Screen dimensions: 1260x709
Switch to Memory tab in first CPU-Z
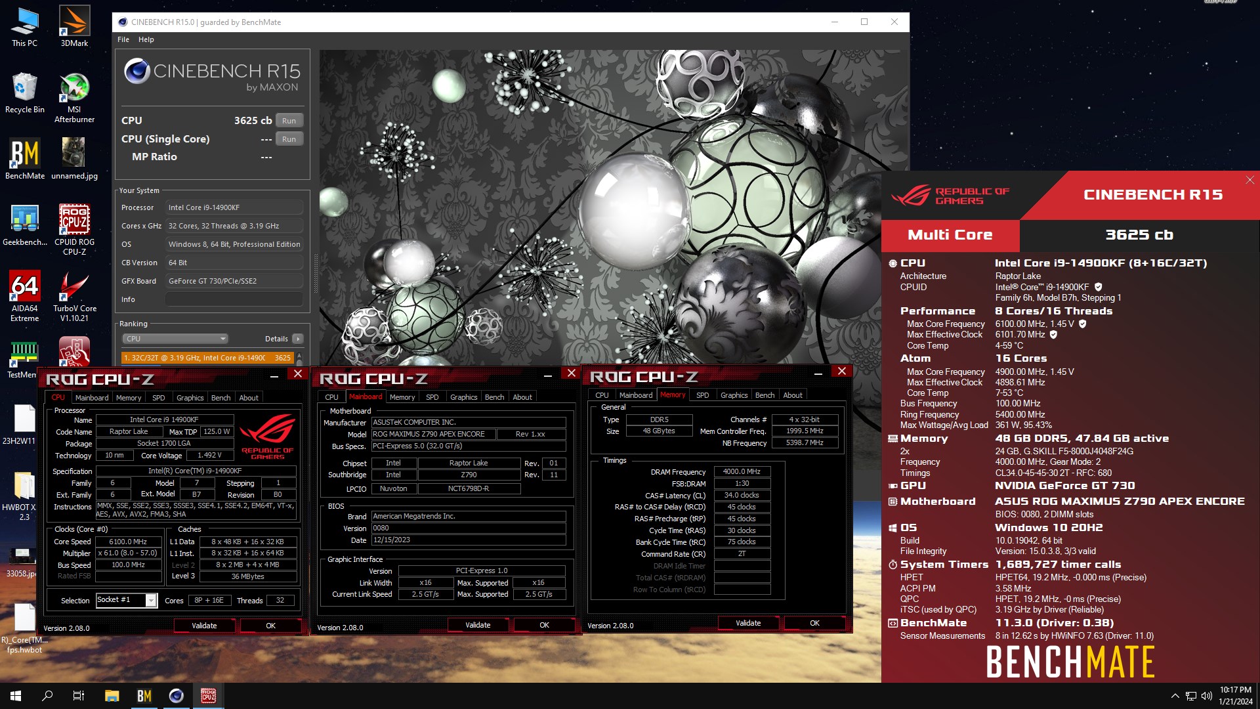coord(129,398)
